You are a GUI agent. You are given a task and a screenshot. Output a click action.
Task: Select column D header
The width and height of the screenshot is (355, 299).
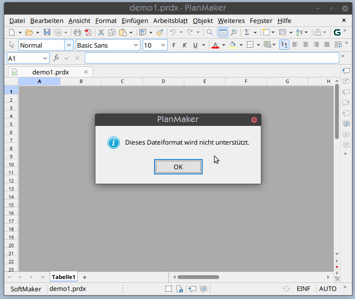pyautogui.click(x=163, y=81)
